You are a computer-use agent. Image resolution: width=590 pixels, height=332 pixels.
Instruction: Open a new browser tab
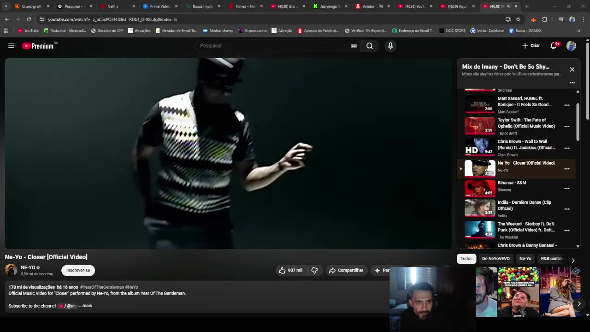(527, 6)
